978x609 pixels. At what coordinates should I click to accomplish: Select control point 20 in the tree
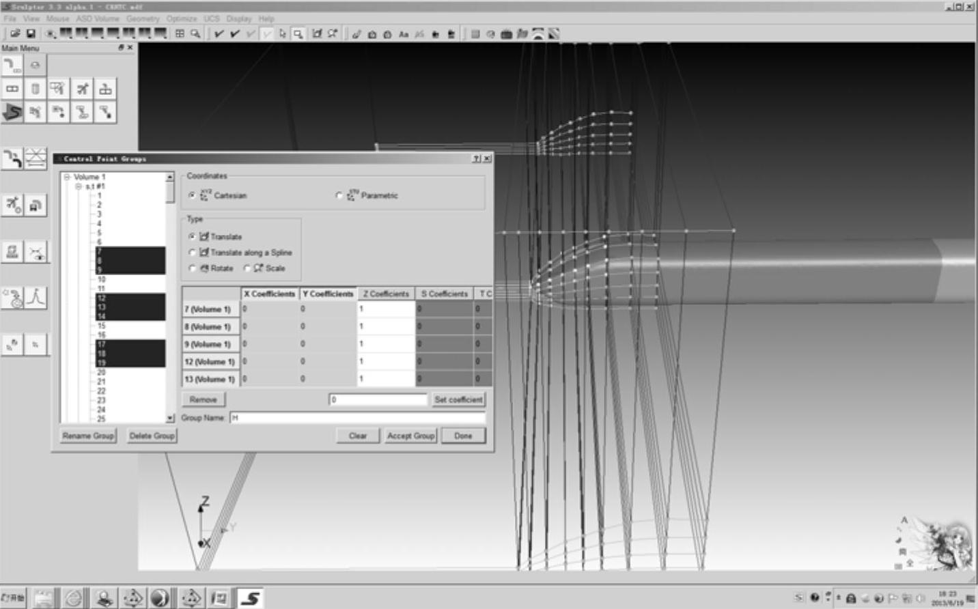tap(101, 372)
